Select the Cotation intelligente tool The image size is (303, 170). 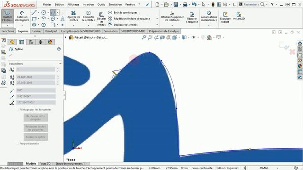point(22,16)
